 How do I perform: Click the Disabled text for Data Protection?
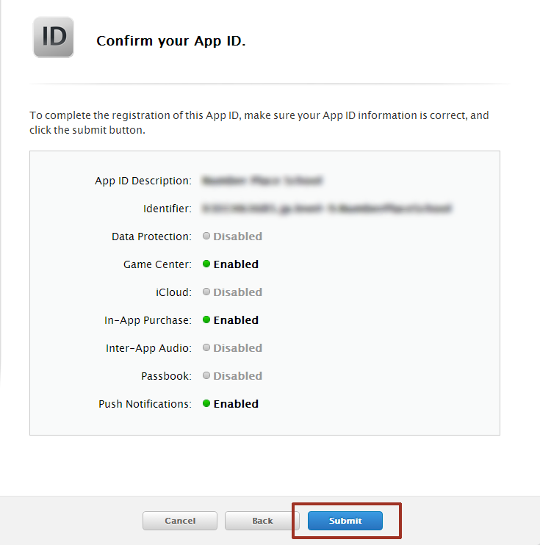click(237, 237)
